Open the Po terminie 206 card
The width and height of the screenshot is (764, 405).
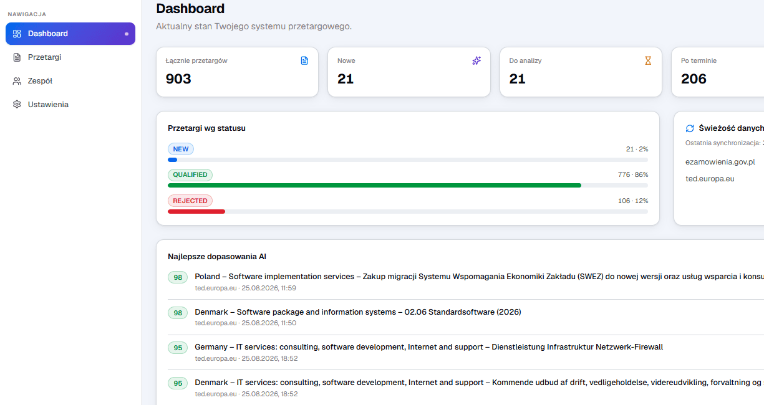[x=717, y=72]
